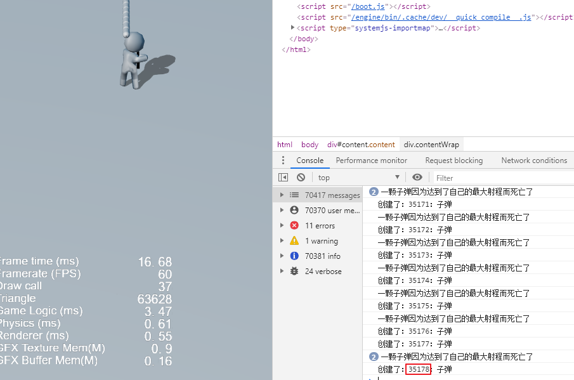Click the yellow warning triangle icon

click(x=294, y=240)
